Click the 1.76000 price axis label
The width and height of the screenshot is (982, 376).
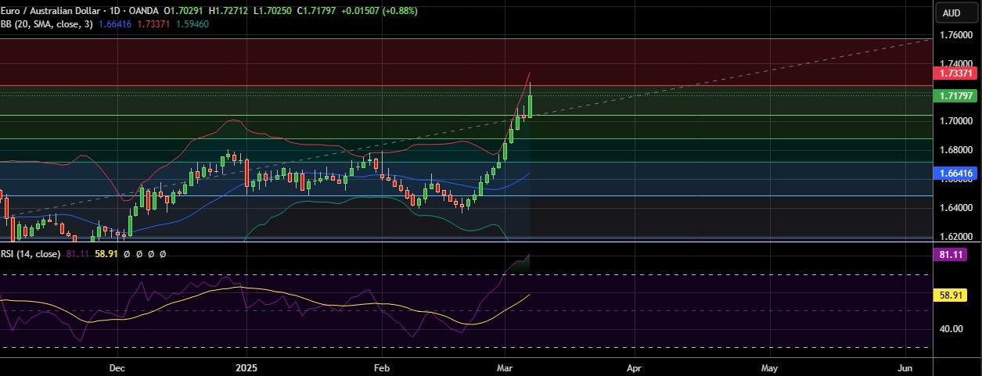coord(955,35)
